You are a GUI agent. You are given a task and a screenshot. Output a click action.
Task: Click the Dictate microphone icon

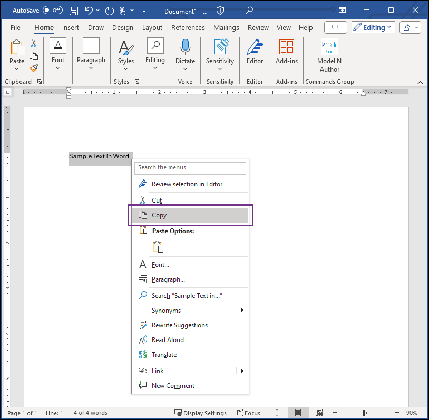click(185, 46)
